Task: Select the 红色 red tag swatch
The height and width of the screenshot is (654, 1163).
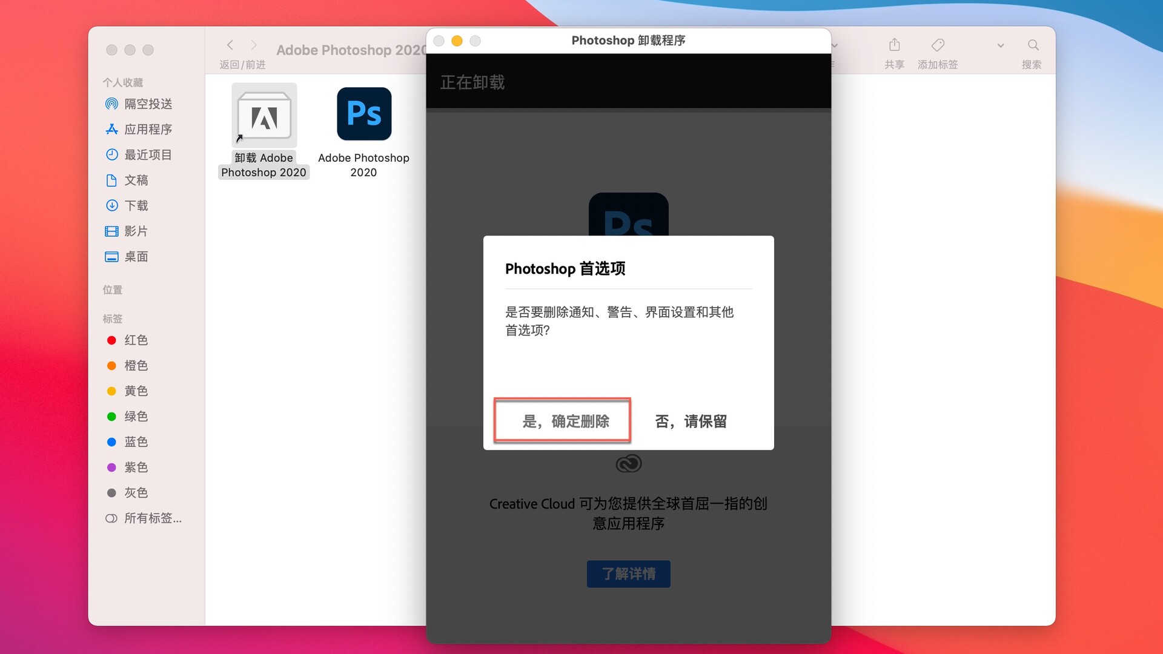Action: pos(136,340)
